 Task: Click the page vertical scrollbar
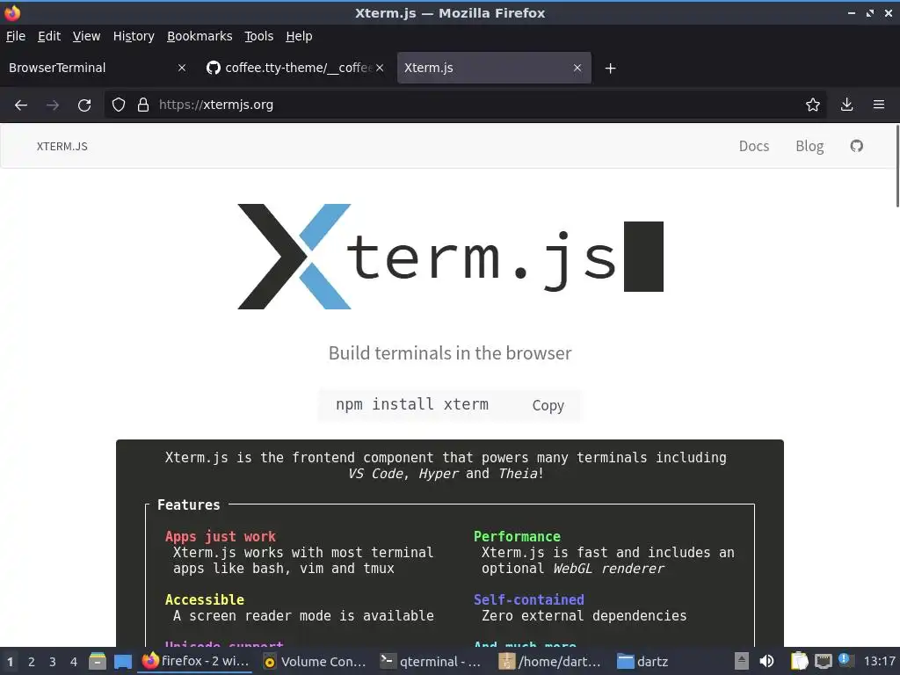[x=897, y=166]
